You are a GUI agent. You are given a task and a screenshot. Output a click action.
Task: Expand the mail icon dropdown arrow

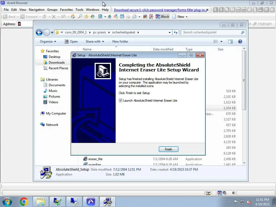click(139, 17)
